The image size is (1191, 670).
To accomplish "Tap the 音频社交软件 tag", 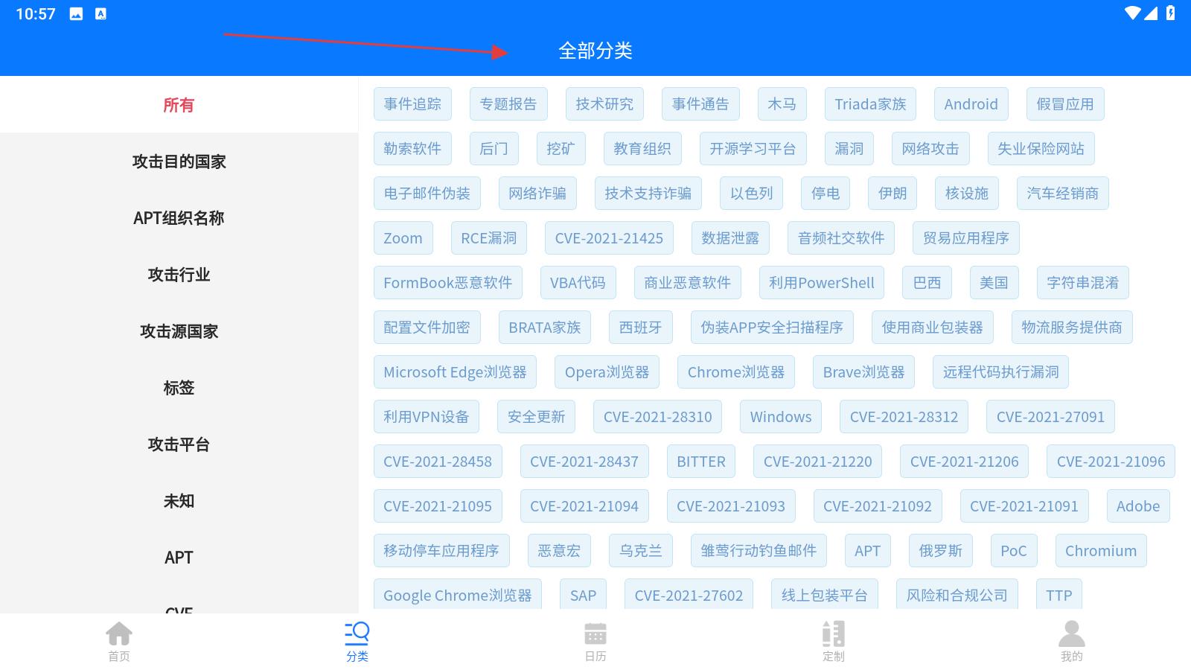I will (x=841, y=238).
